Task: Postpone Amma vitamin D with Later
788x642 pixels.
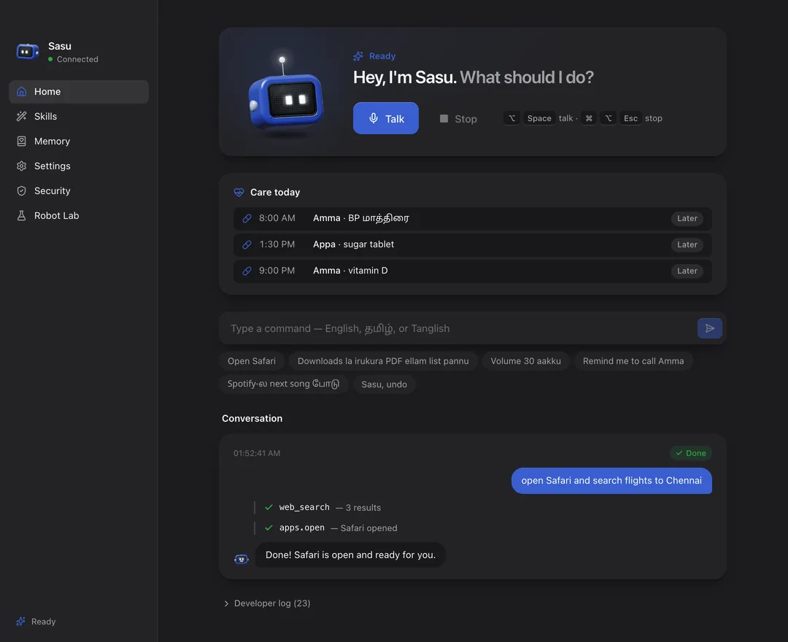Action: pyautogui.click(x=687, y=271)
